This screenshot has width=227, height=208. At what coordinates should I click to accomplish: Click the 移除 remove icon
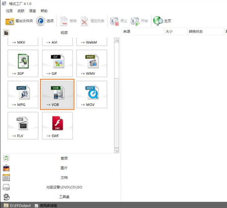(64, 21)
